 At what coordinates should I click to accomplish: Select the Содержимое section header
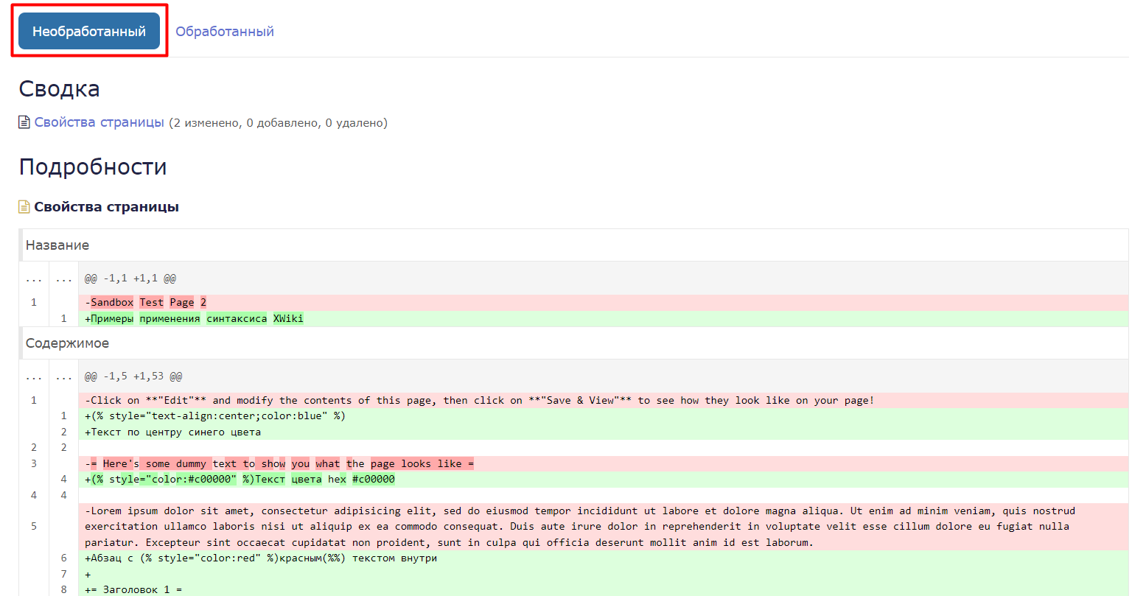point(573,343)
